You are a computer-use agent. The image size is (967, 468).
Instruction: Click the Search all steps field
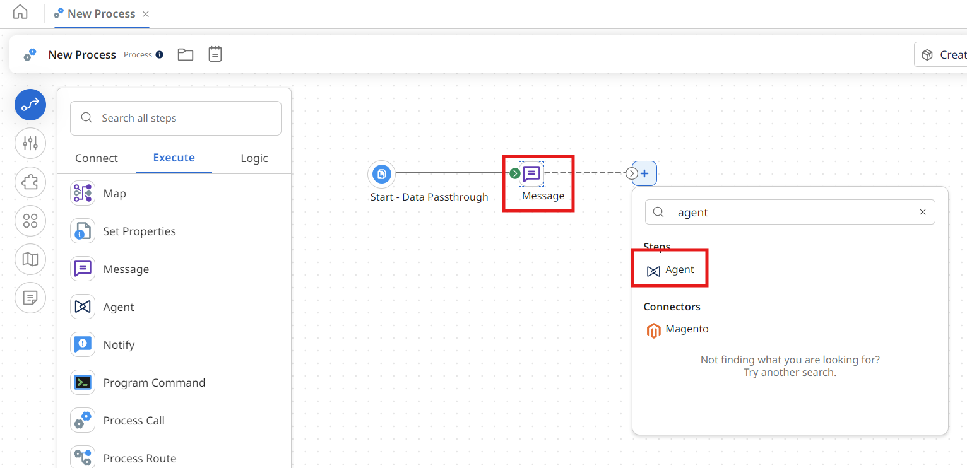point(175,118)
